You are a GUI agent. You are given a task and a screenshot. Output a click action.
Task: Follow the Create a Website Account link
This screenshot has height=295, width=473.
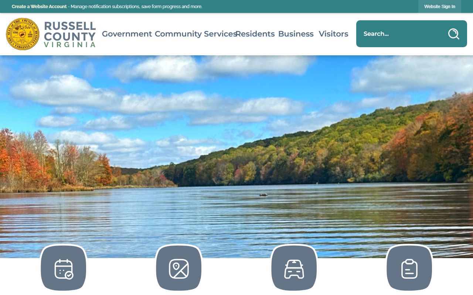click(x=39, y=7)
